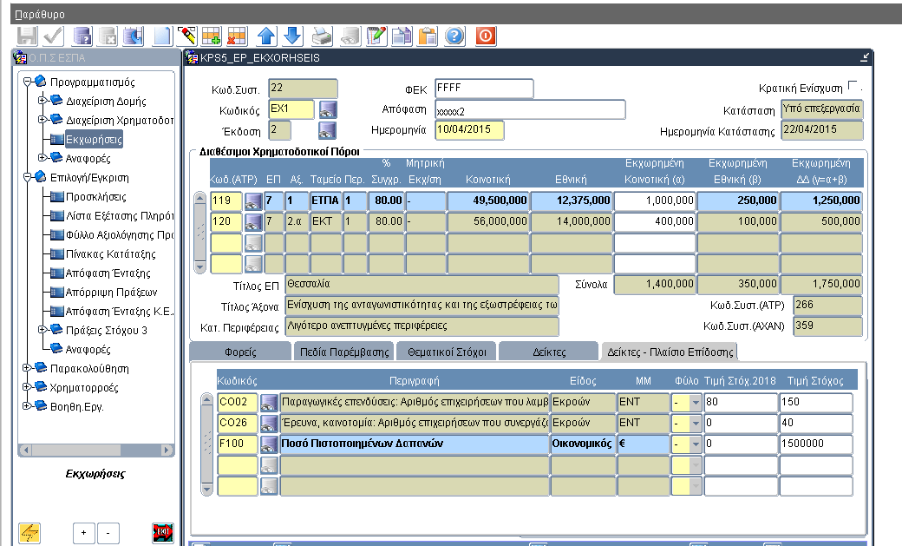The height and width of the screenshot is (546, 902).
Task: Open Πίνακας Κατάταξης tree item
Action: 110,253
